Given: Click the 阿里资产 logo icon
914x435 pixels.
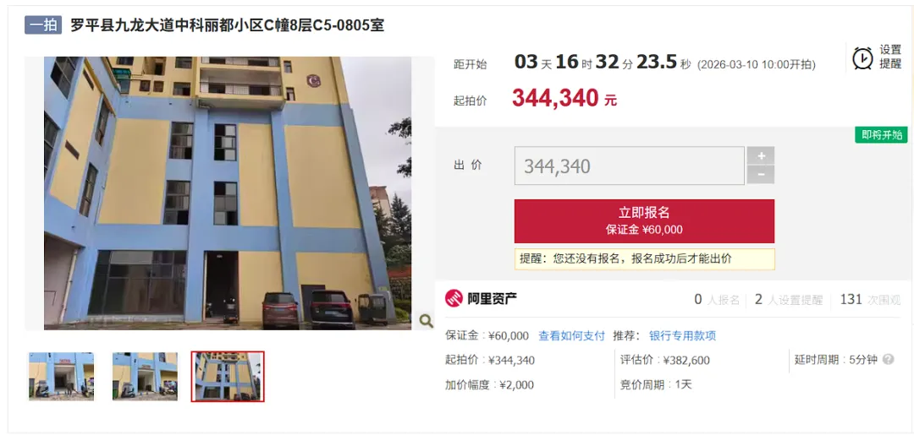Looking at the screenshot, I should tap(454, 298).
